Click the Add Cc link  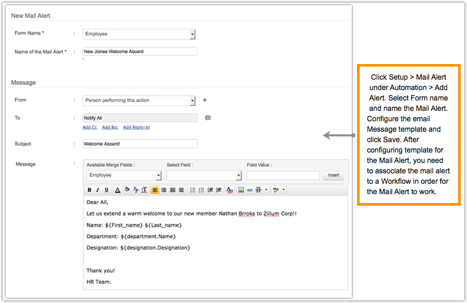pyautogui.click(x=90, y=127)
